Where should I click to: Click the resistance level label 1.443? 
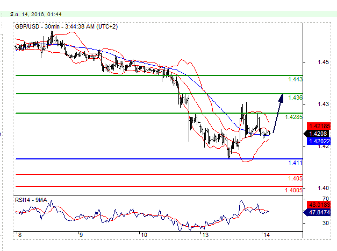(295, 79)
